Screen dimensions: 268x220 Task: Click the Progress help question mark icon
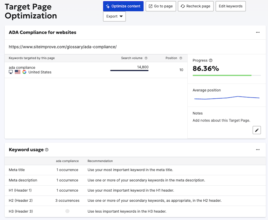[211, 60]
